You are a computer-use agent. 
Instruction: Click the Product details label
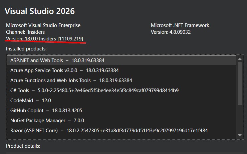tap(23, 146)
